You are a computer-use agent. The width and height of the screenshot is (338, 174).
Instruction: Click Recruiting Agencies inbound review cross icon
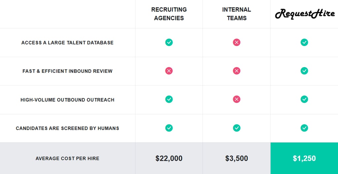coord(169,71)
